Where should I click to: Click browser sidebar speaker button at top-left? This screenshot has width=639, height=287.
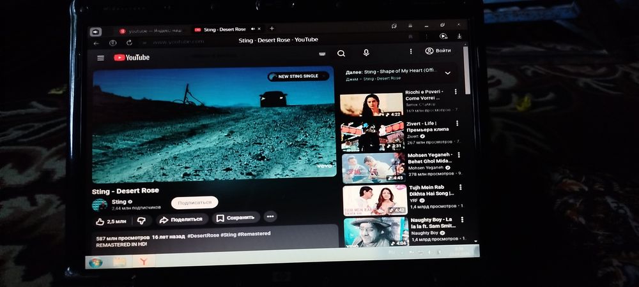coord(95,32)
